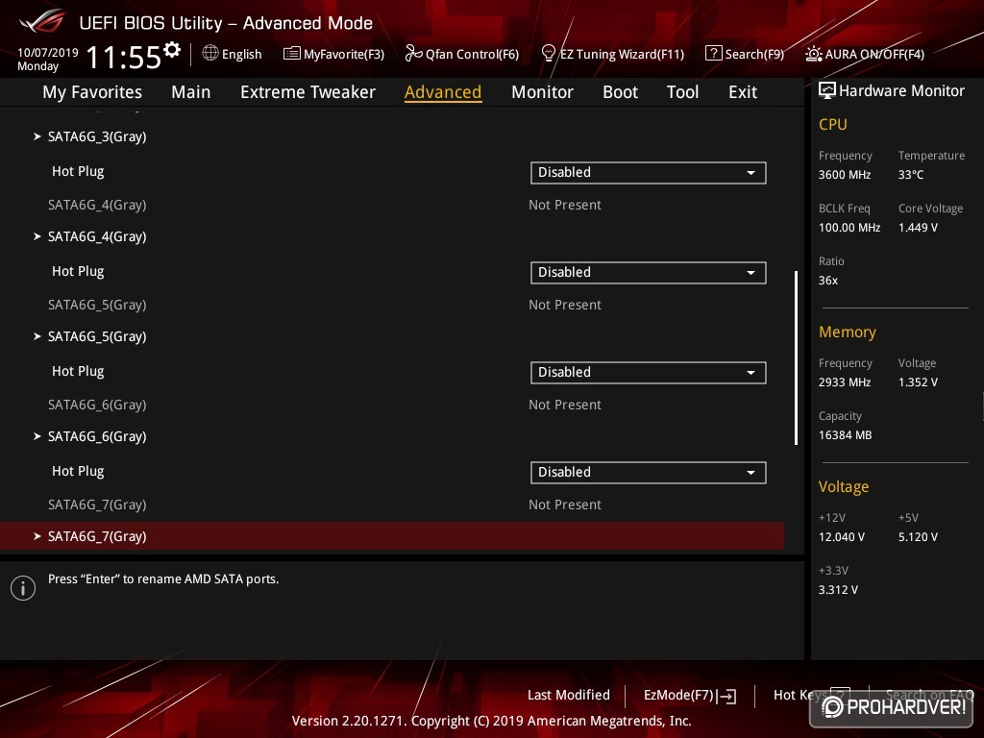Click the EZ Tuning Wizard bulb icon
Image resolution: width=984 pixels, height=738 pixels.
pyautogui.click(x=548, y=54)
